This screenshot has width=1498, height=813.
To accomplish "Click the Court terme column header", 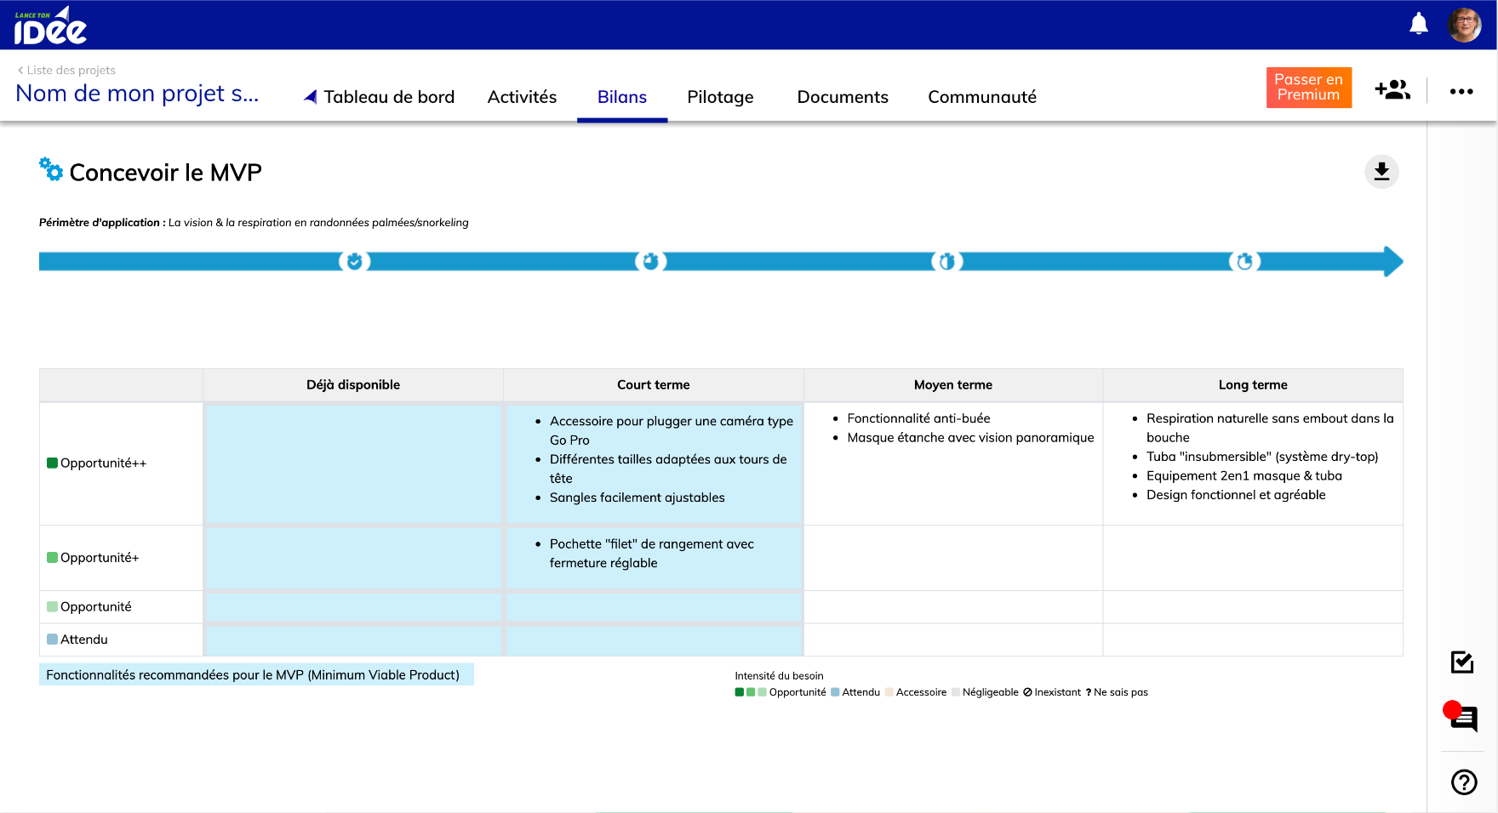I will pos(654,384).
